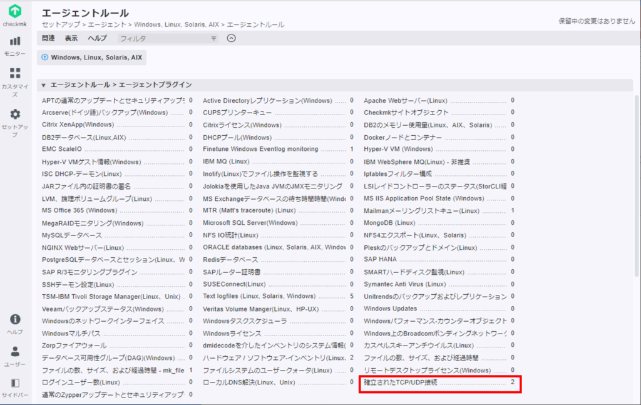
Task: Open the NFS IO統計(Linux) rule
Action: 230,235
